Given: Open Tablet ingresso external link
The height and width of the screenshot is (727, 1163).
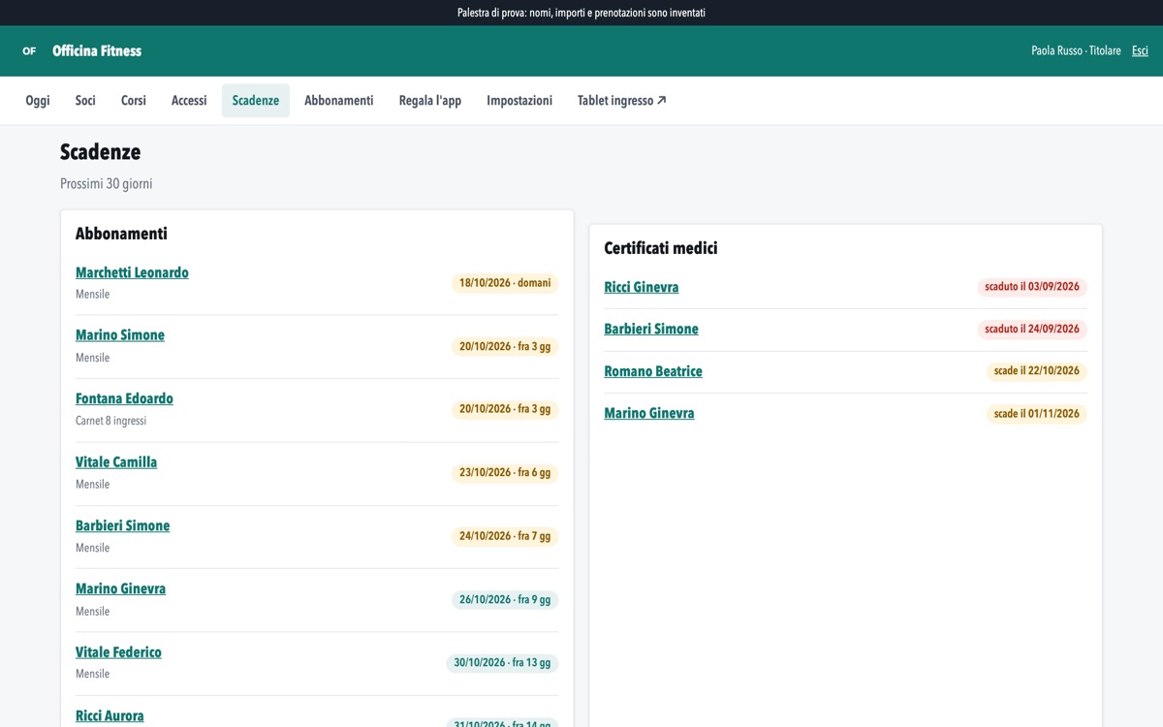Looking at the screenshot, I should [x=622, y=101].
